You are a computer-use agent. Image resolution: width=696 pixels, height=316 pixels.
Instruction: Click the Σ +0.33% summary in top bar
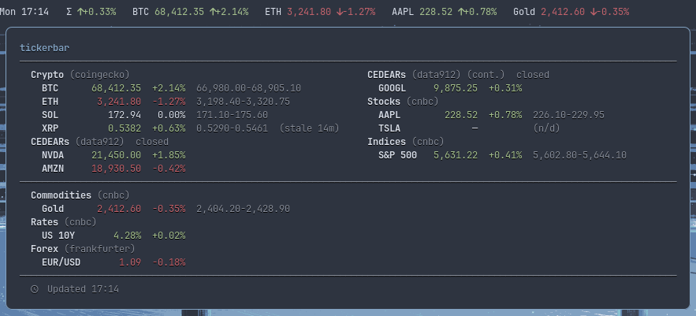pos(91,12)
